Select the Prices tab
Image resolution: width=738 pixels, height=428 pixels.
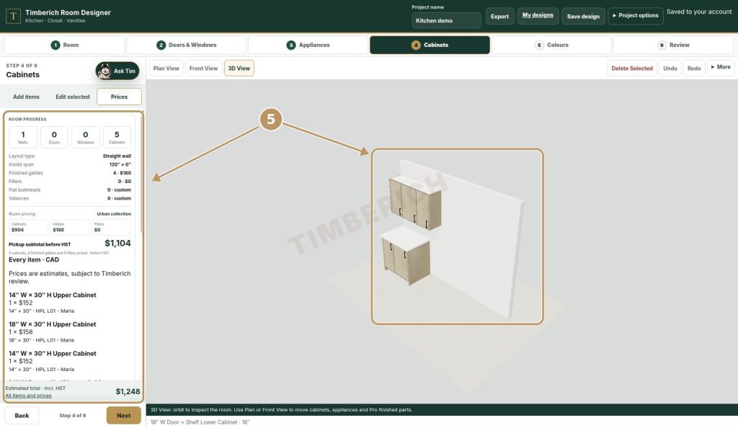pos(119,97)
